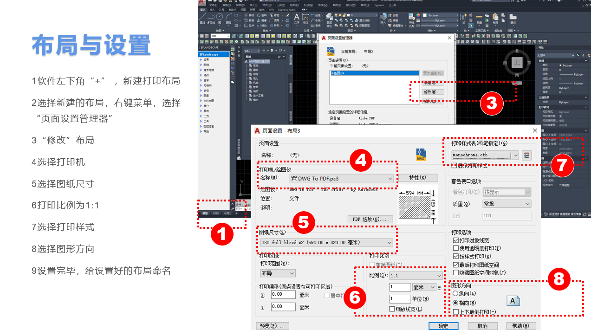Click the Text (文字) annotation tool
This screenshot has height=330, width=591.
click(297, 18)
